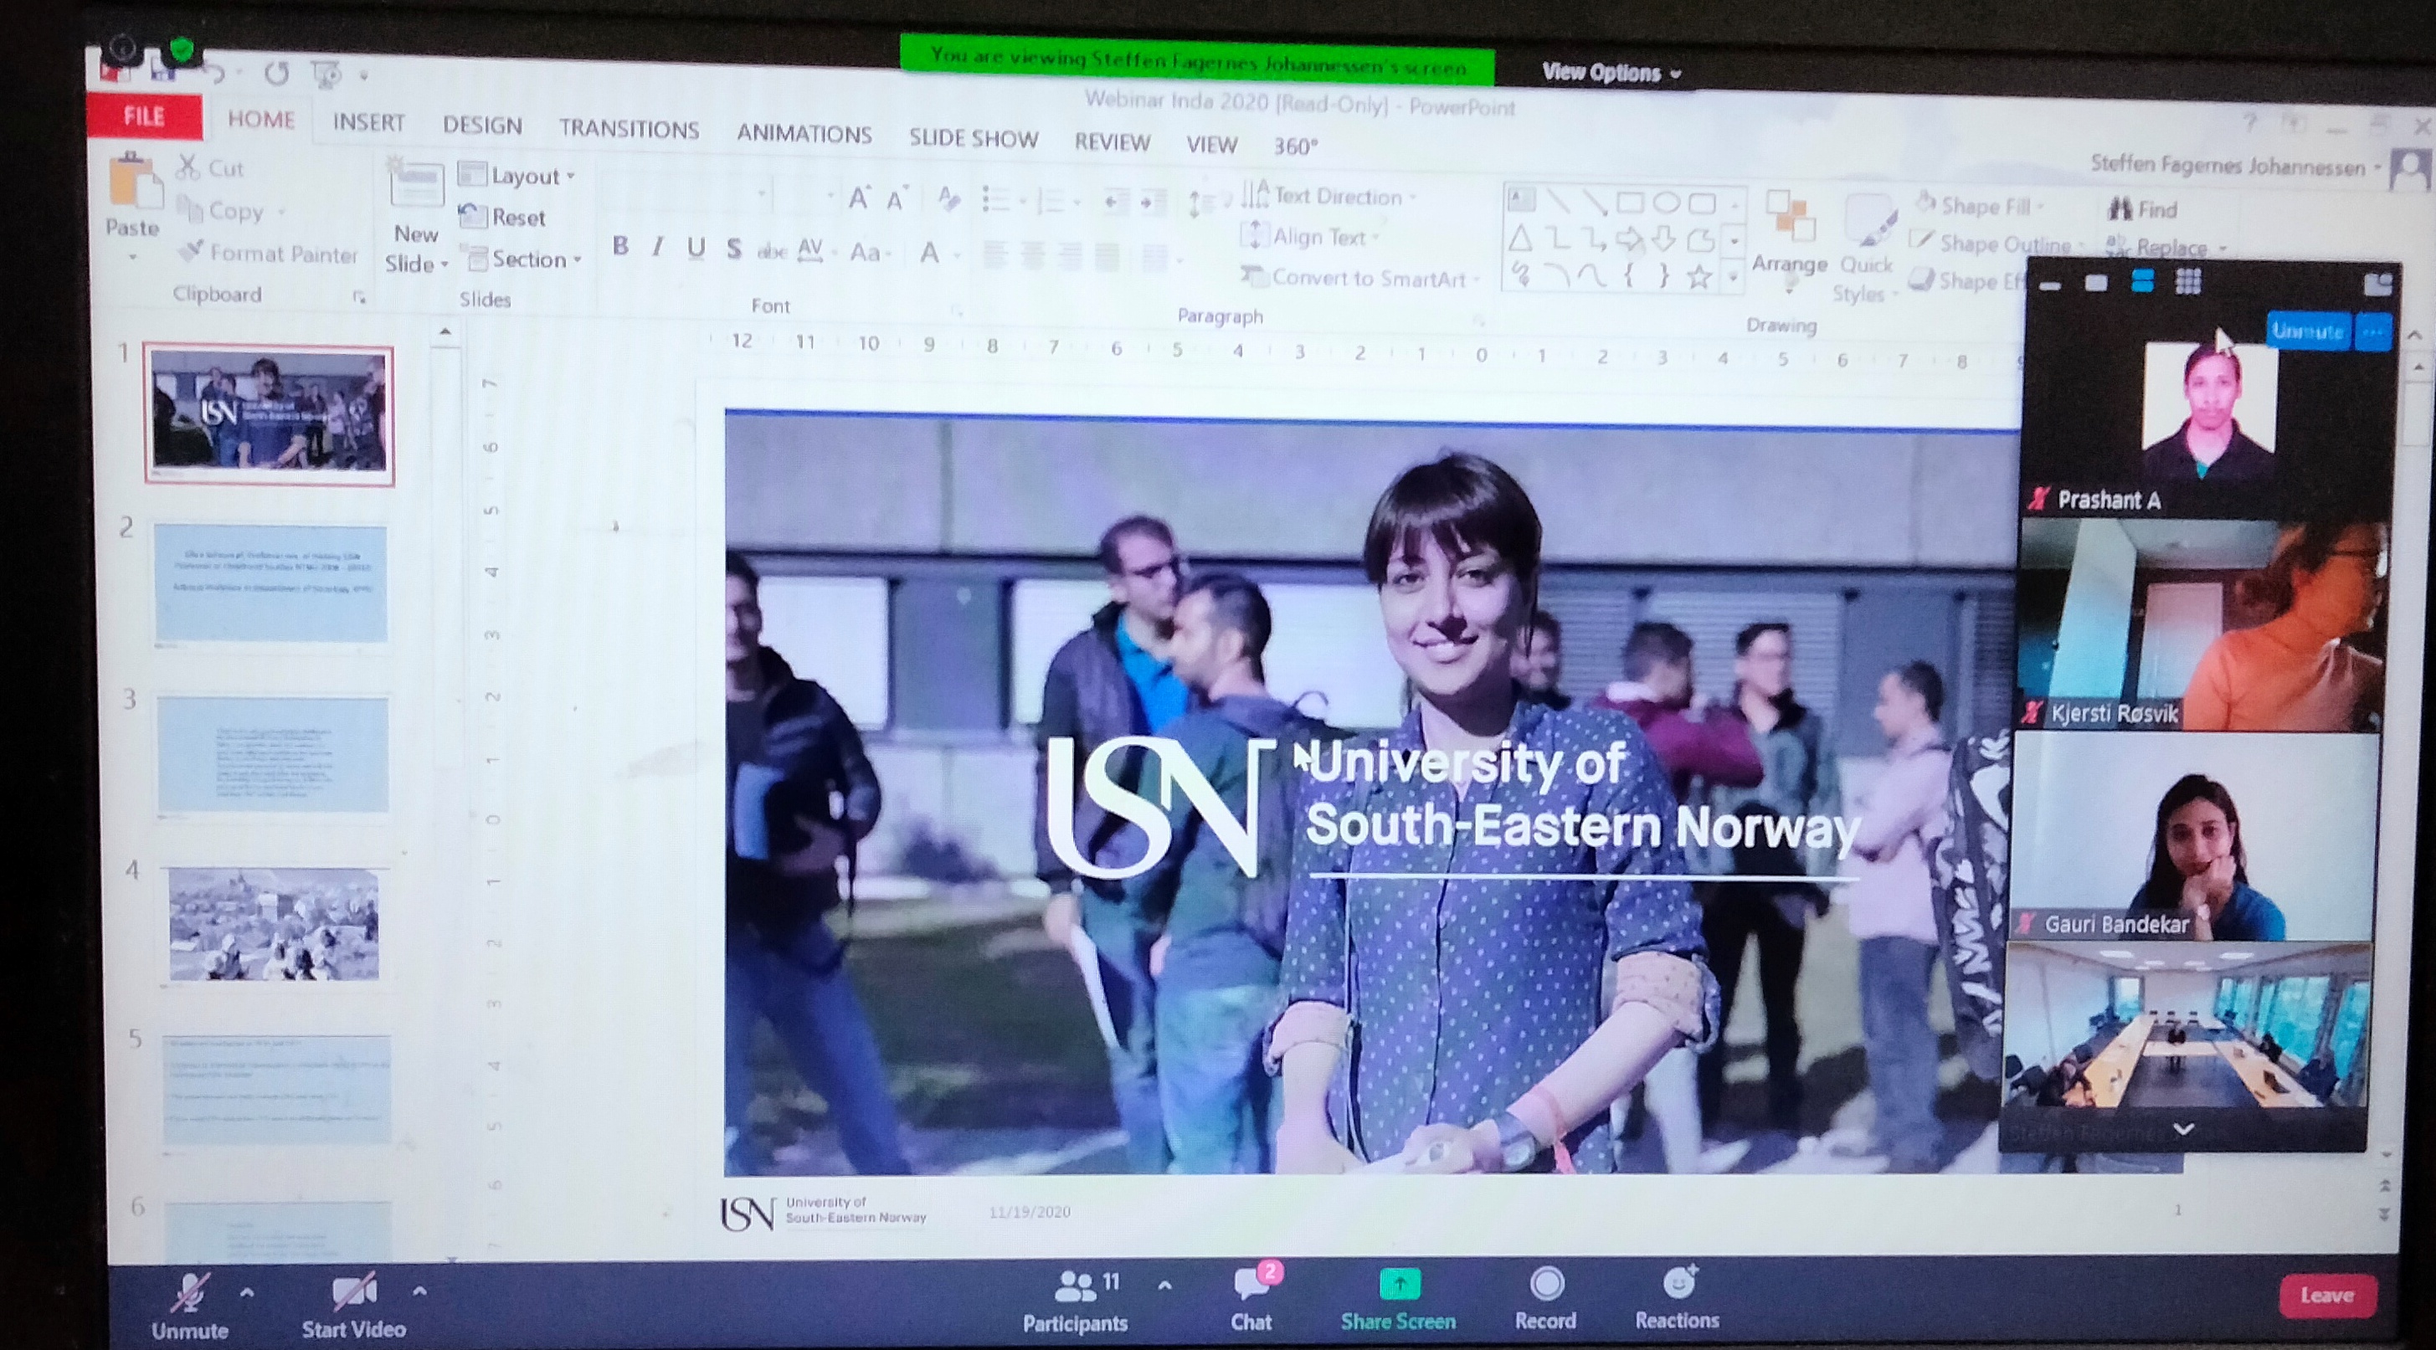Open Zoom View Options dropdown

(1611, 73)
